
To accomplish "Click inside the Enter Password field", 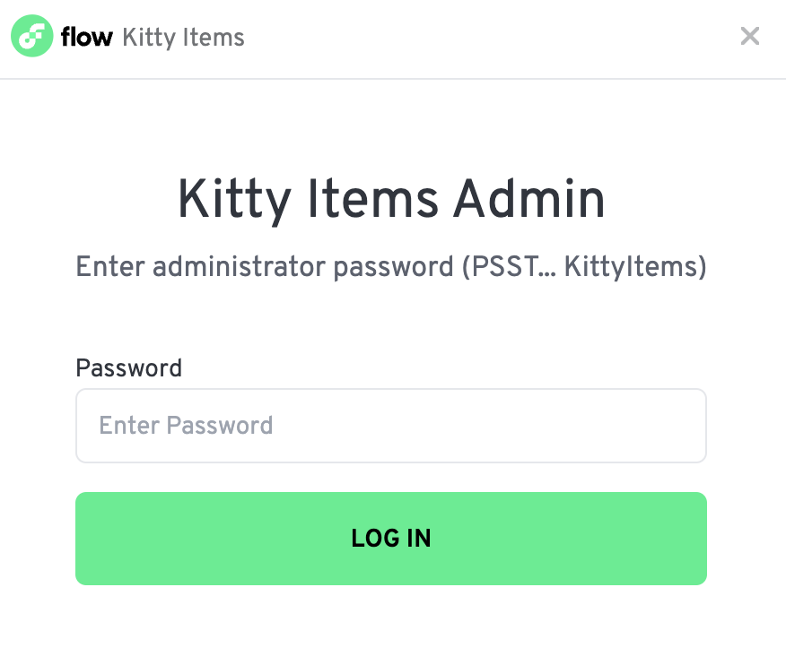I will coord(391,426).
